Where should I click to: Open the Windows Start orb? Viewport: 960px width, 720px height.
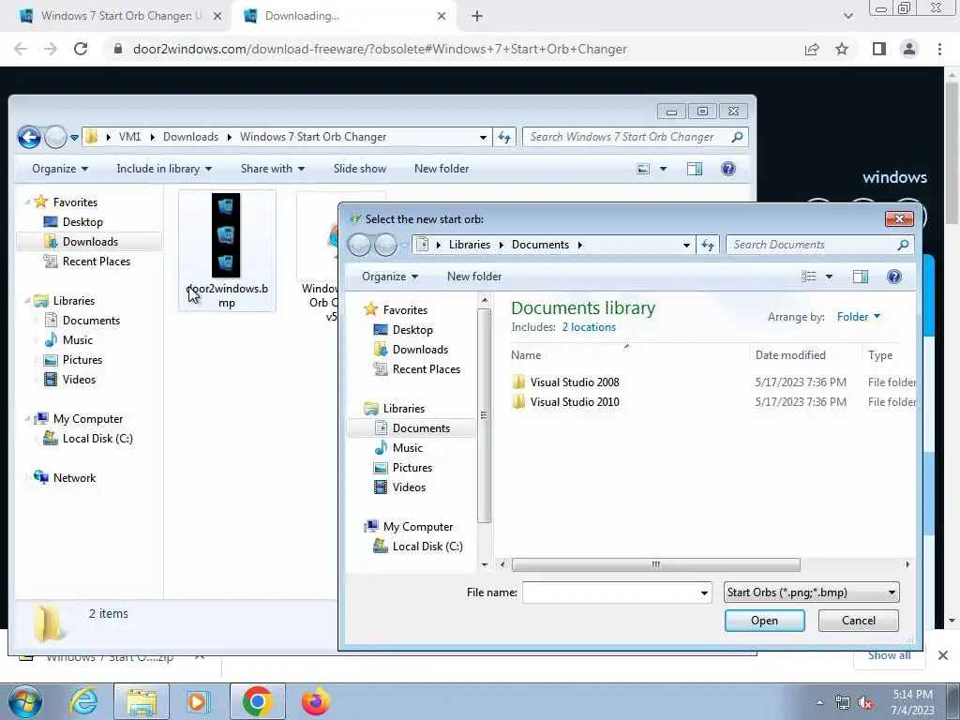pyautogui.click(x=24, y=701)
